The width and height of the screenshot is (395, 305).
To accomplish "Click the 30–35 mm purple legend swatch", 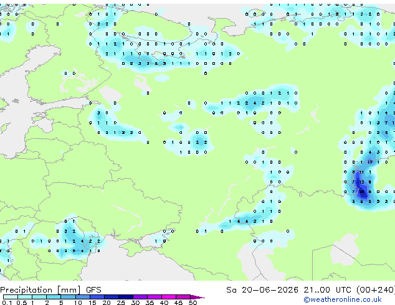I will coord(140,297).
